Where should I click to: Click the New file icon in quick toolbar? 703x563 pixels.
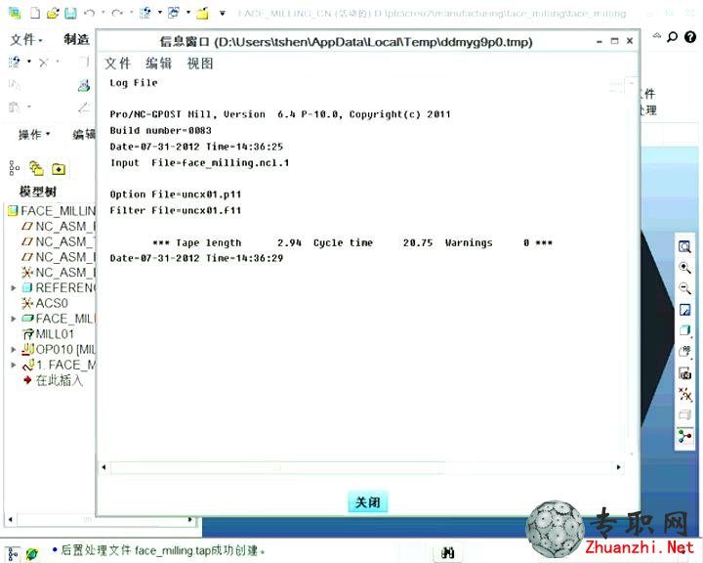coord(35,13)
